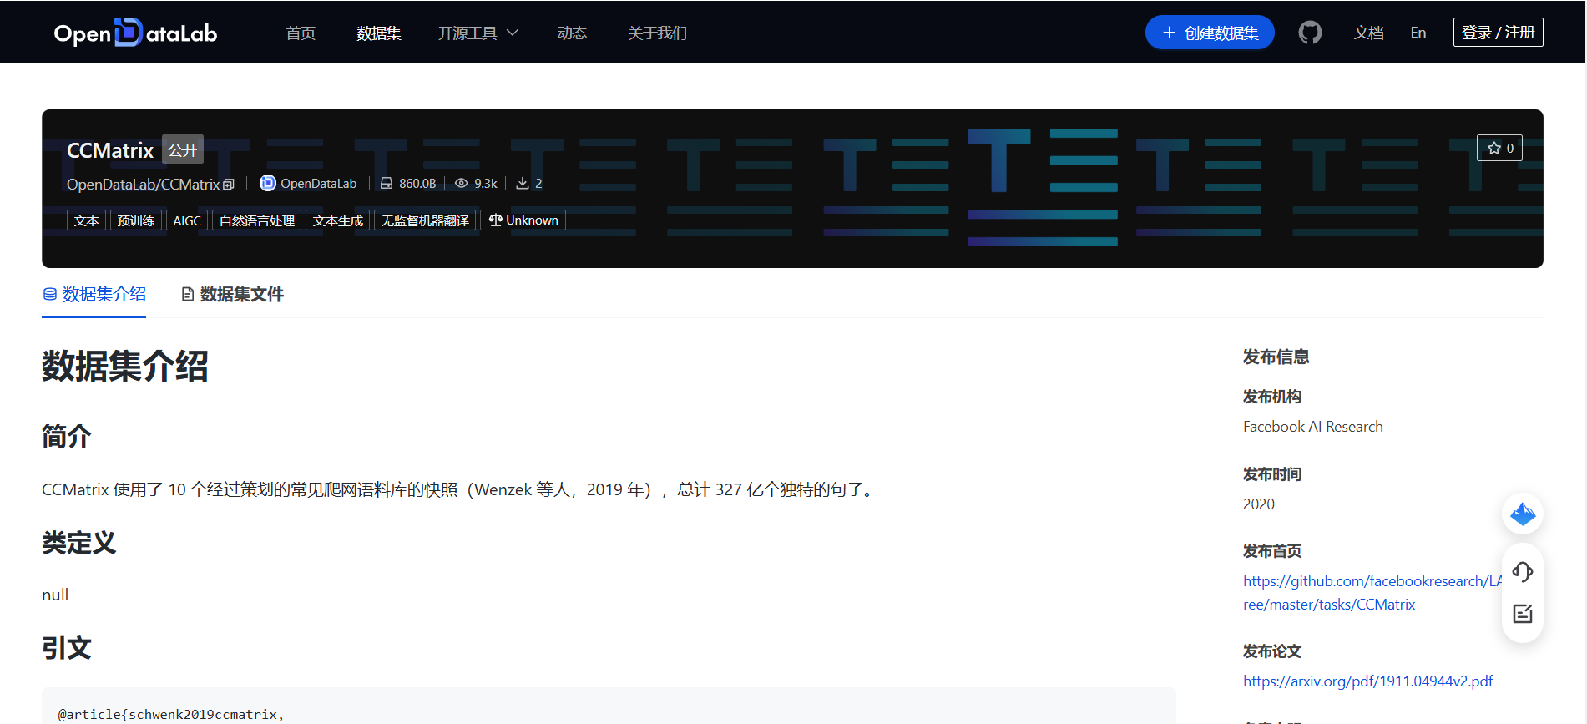Open the GitHub icon in header
This screenshot has height=724, width=1587.
(x=1310, y=33)
